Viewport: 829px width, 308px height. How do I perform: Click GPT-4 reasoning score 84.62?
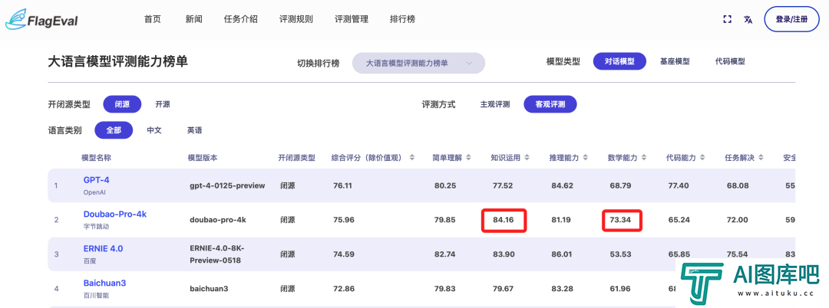pyautogui.click(x=561, y=185)
